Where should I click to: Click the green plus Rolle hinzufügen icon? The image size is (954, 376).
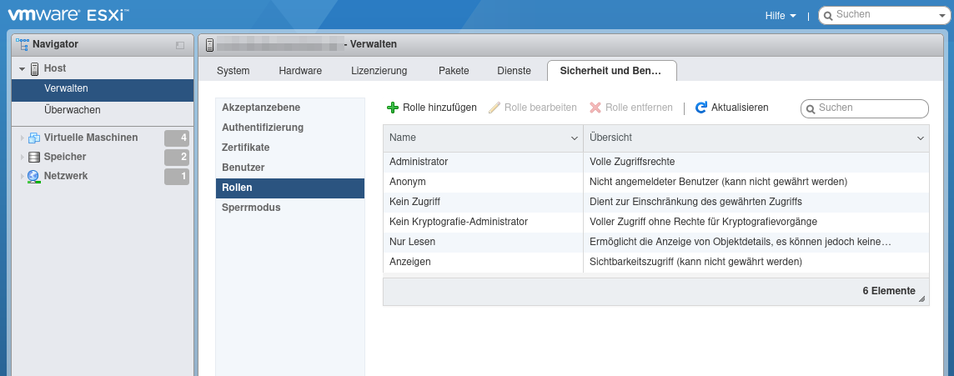393,108
